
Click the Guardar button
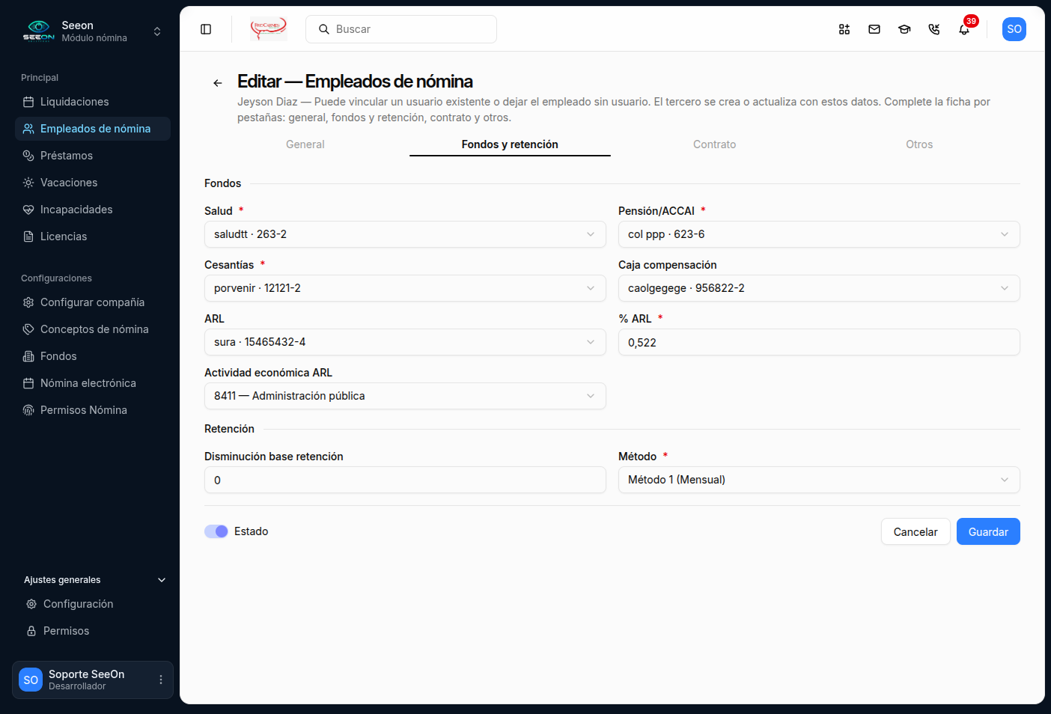(988, 531)
